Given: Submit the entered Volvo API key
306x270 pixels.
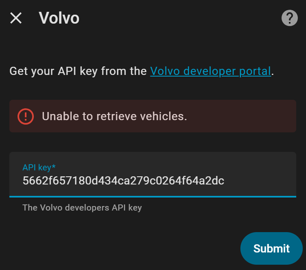Looking at the screenshot, I should [271, 248].
